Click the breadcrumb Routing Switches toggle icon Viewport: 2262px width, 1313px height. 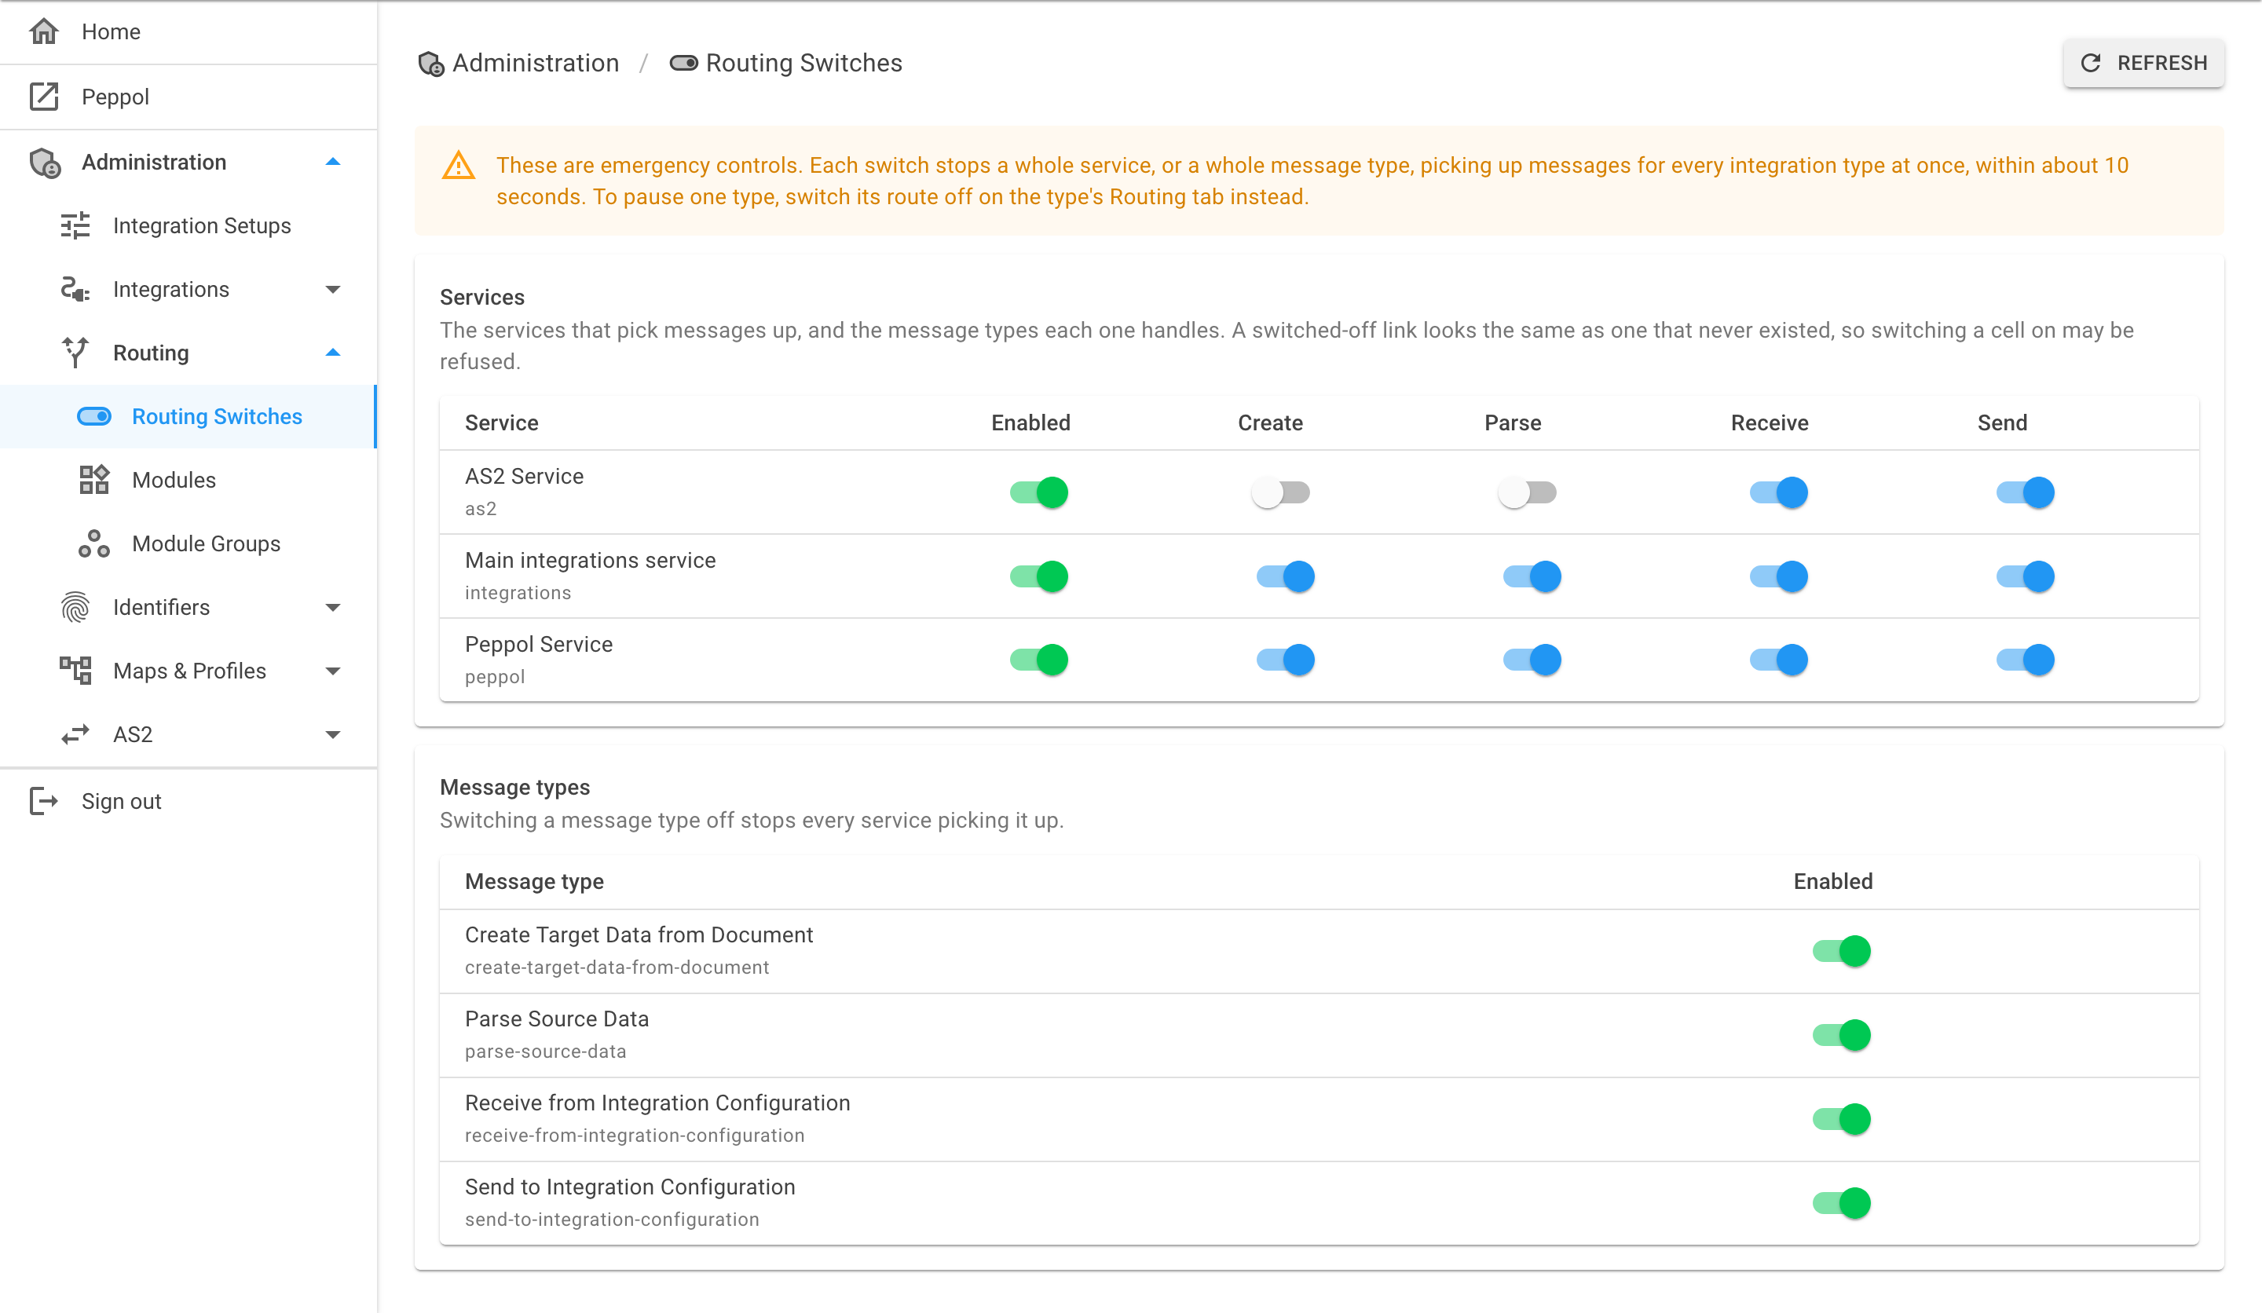point(684,63)
